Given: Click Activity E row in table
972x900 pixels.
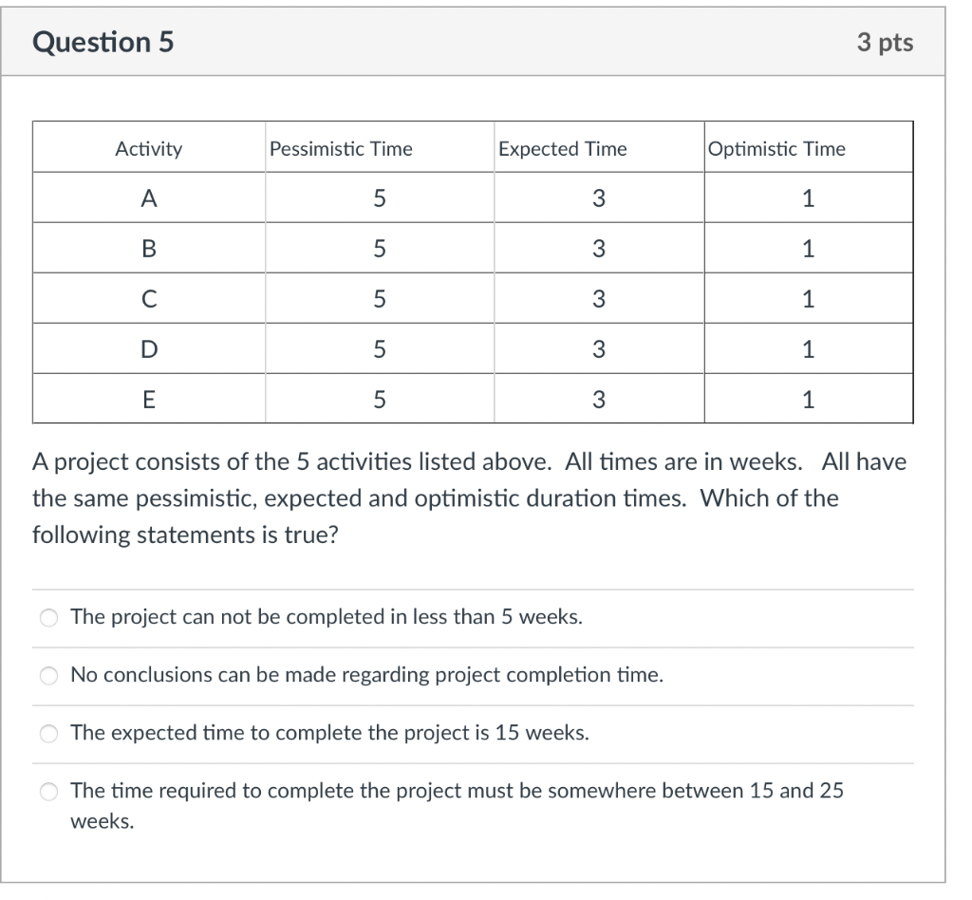Looking at the screenshot, I should tap(148, 399).
